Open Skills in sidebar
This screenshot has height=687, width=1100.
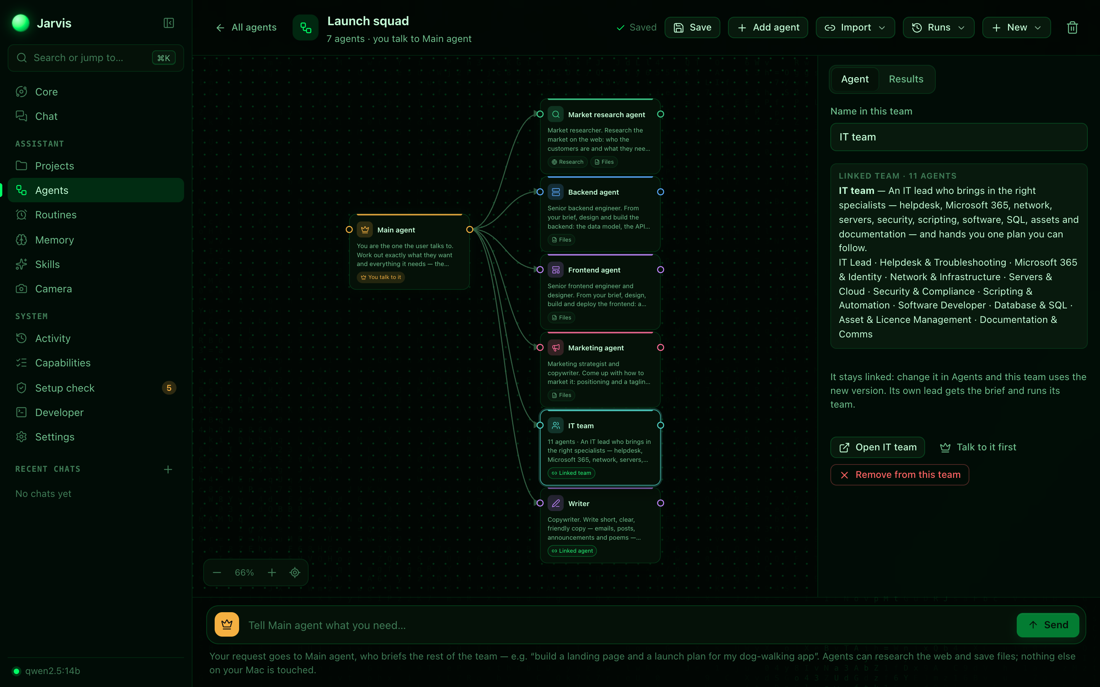tap(96, 264)
